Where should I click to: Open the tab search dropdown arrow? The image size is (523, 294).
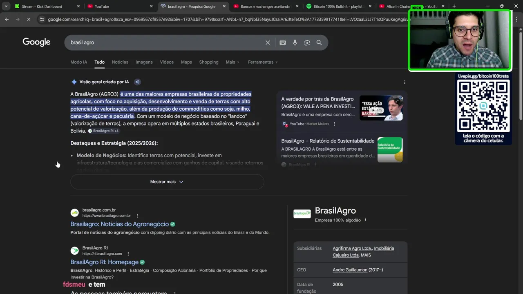tap(6, 6)
